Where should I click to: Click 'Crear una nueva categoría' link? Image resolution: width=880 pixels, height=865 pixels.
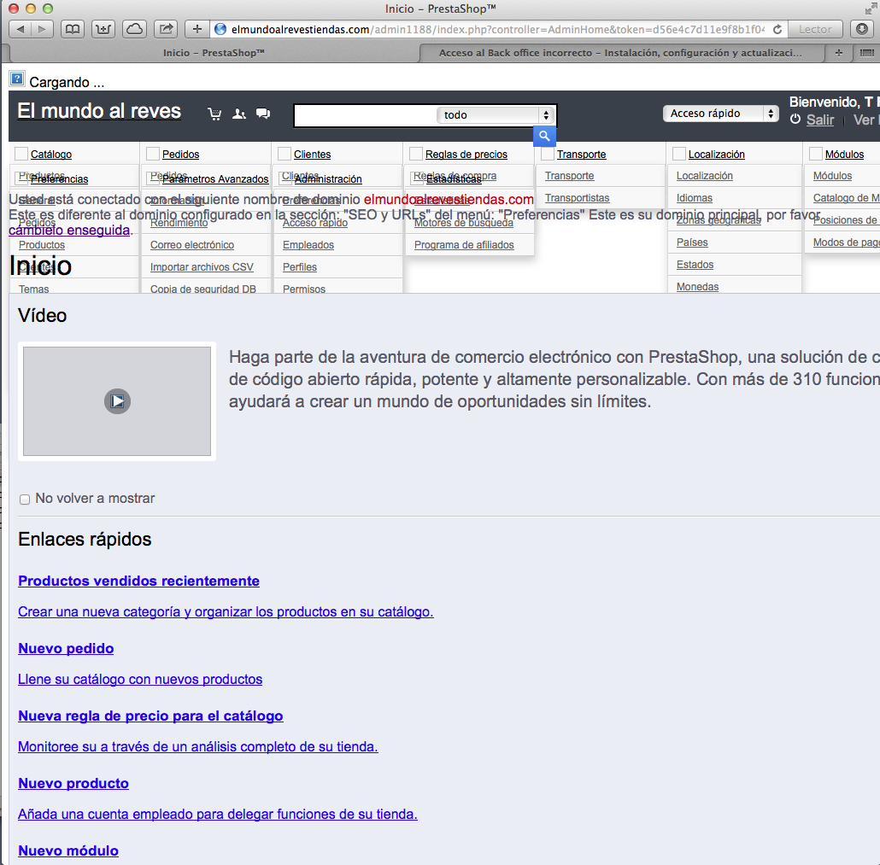pos(226,612)
